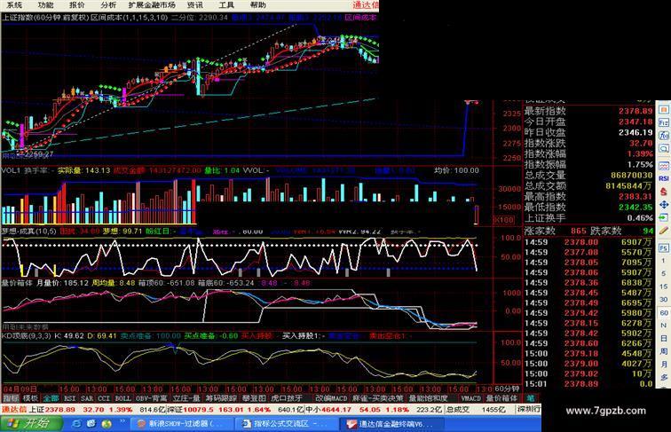
Task: Switch to 新浪SHOW-过滤器 taskbar window
Action: click(x=183, y=424)
